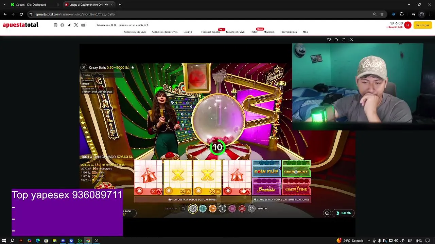Image resolution: width=435 pixels, height=244 pixels.
Task: Click the user avatar H icon
Action: point(408,25)
